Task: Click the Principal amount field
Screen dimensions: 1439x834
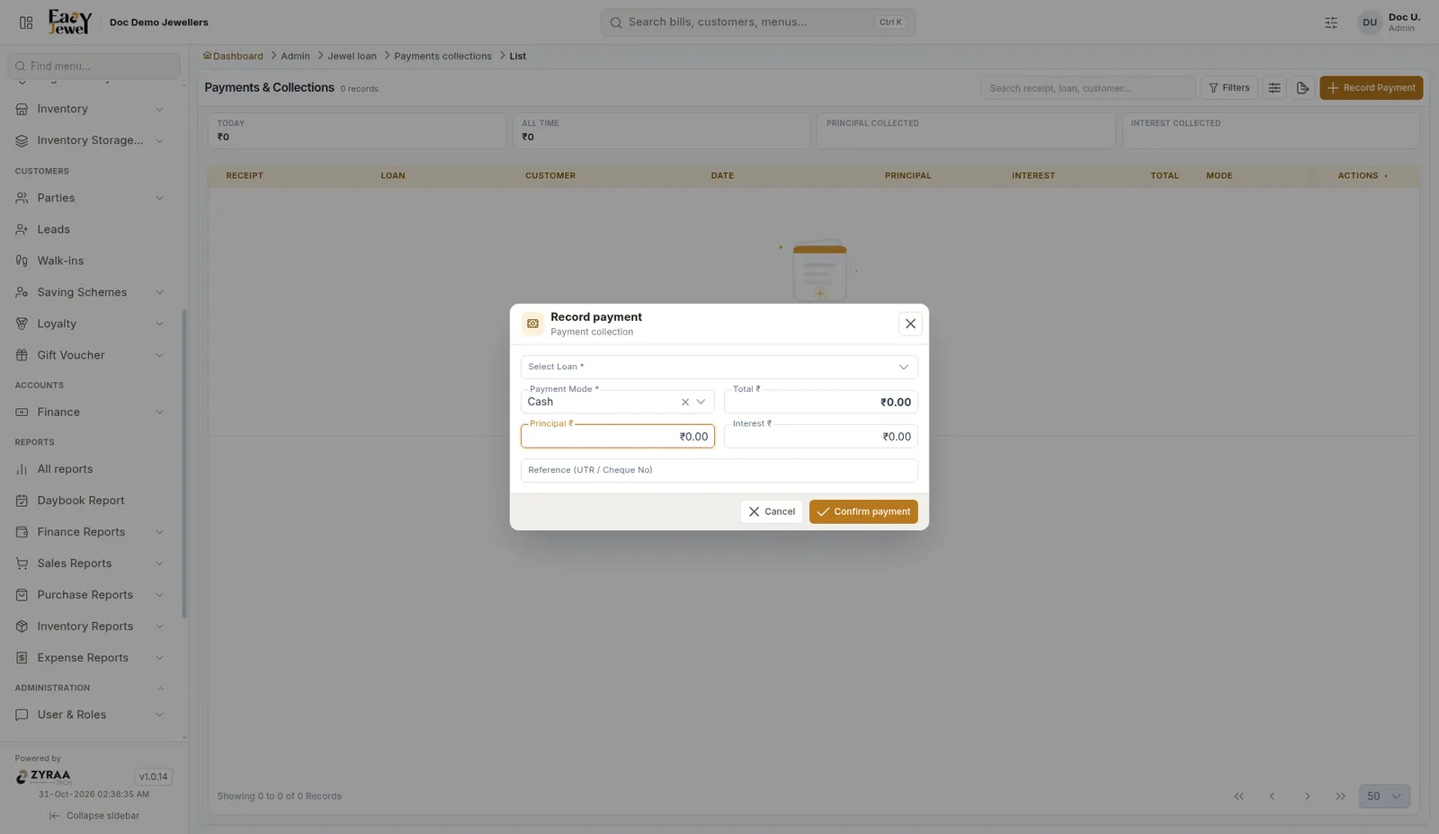Action: pos(618,436)
